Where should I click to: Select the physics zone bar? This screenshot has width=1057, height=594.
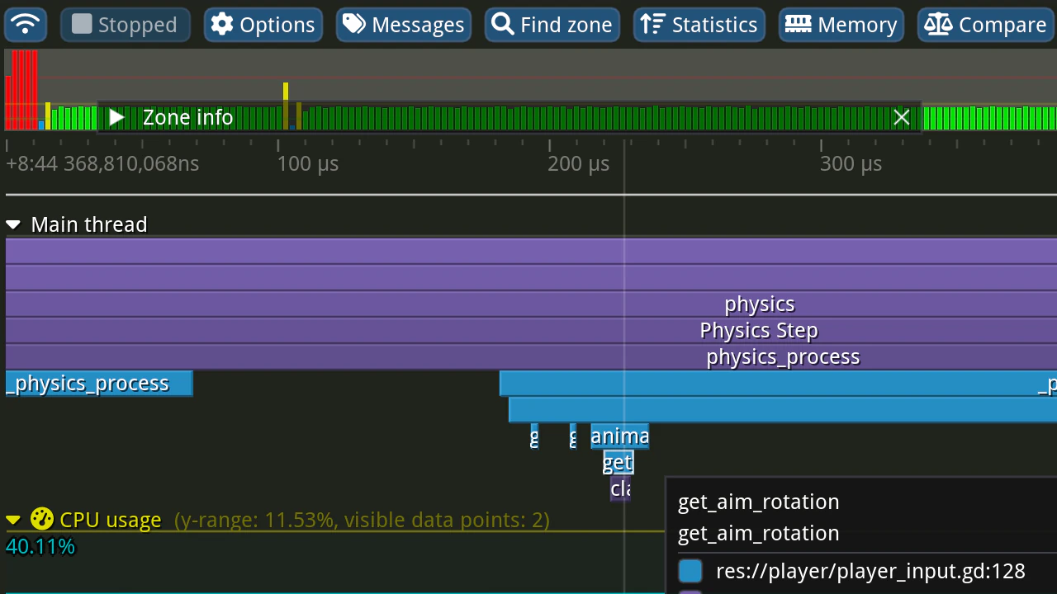click(x=759, y=304)
